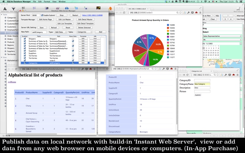
Task: Open the Format menu
Action: click(47, 2)
